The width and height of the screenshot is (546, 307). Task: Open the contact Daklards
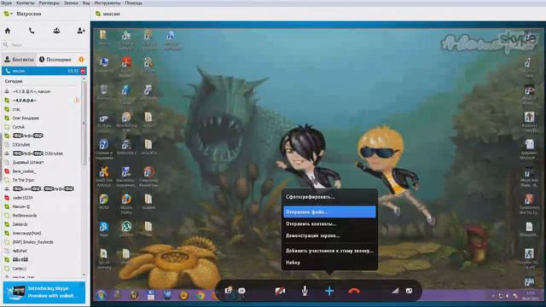(x=42, y=224)
